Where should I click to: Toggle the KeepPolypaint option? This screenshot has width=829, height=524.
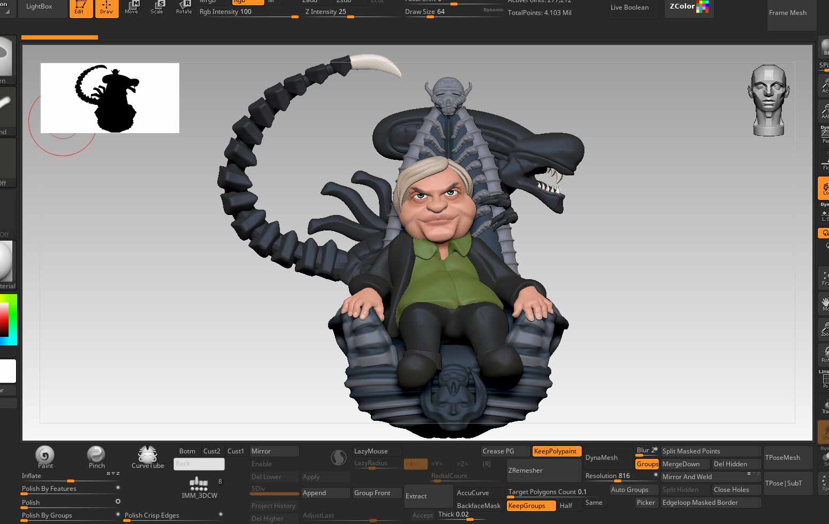[x=556, y=451]
